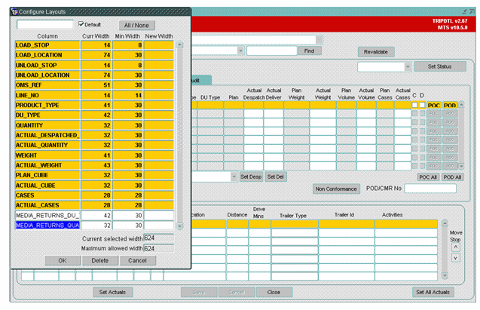Click the Set Status button
The image size is (480, 310).
(x=440, y=66)
